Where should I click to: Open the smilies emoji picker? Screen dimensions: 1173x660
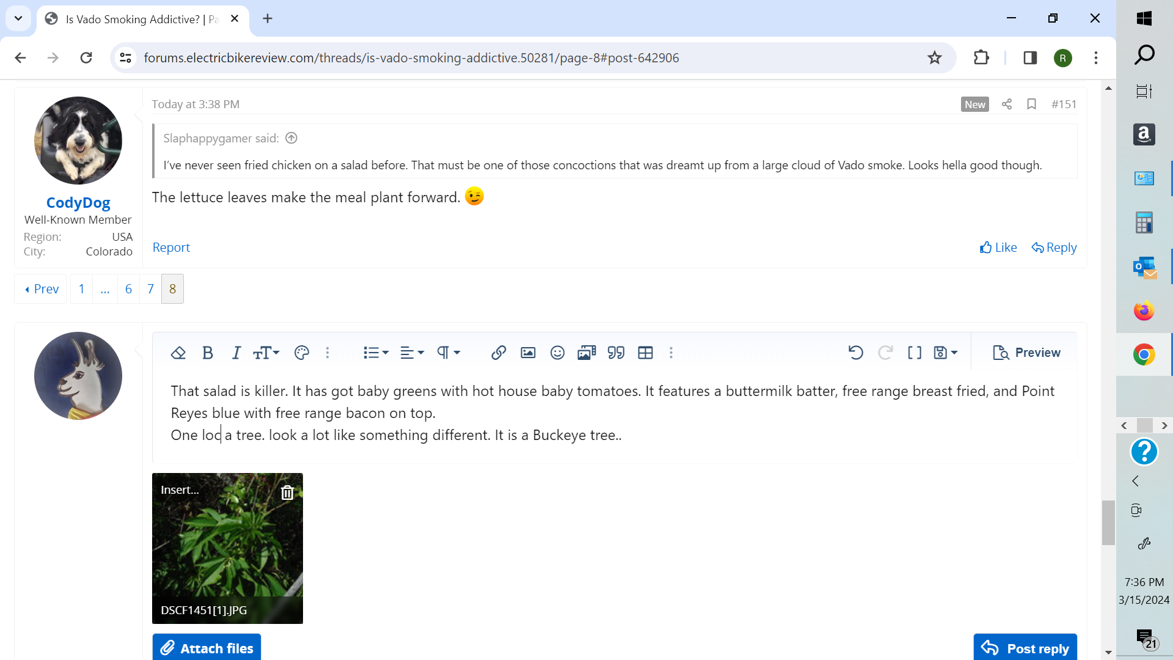[557, 353]
